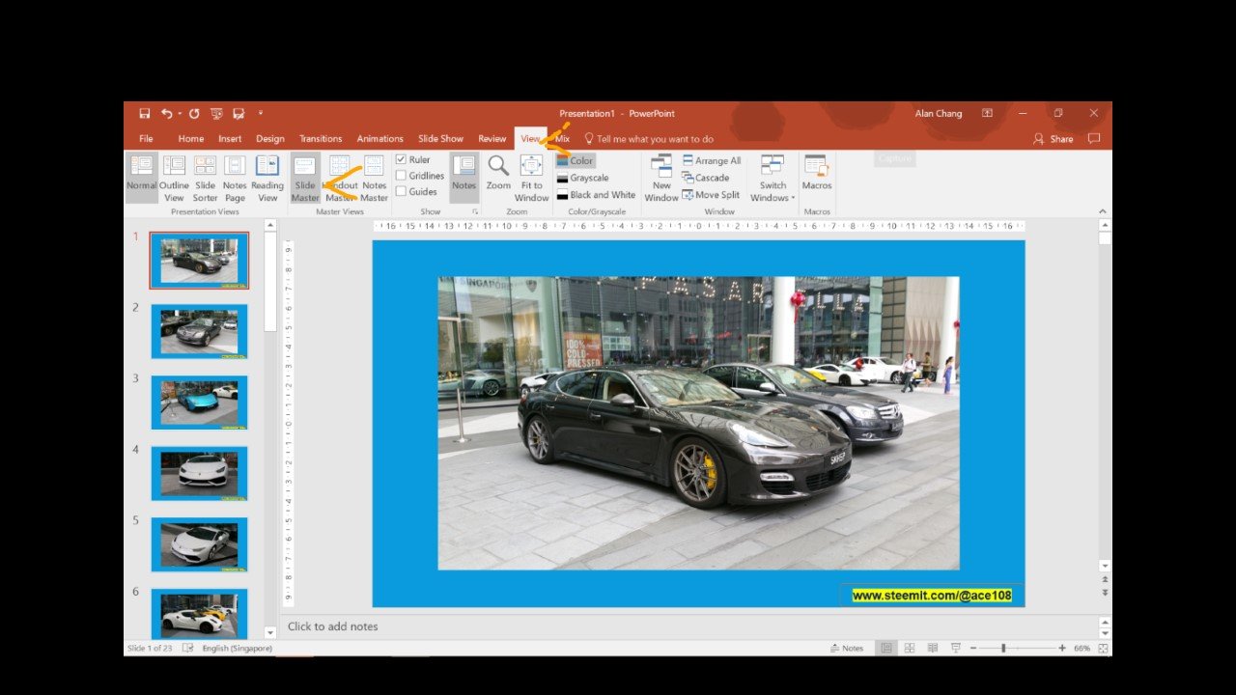Open the Slide Show tab
This screenshot has height=695, width=1236.
tap(440, 139)
